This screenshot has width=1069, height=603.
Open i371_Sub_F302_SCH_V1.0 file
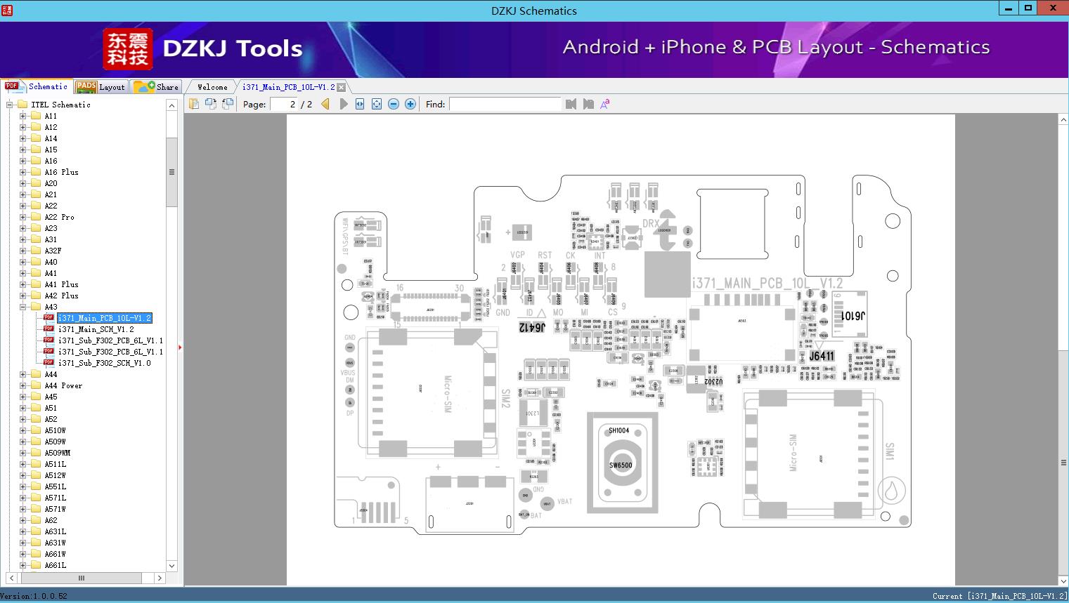tap(104, 363)
